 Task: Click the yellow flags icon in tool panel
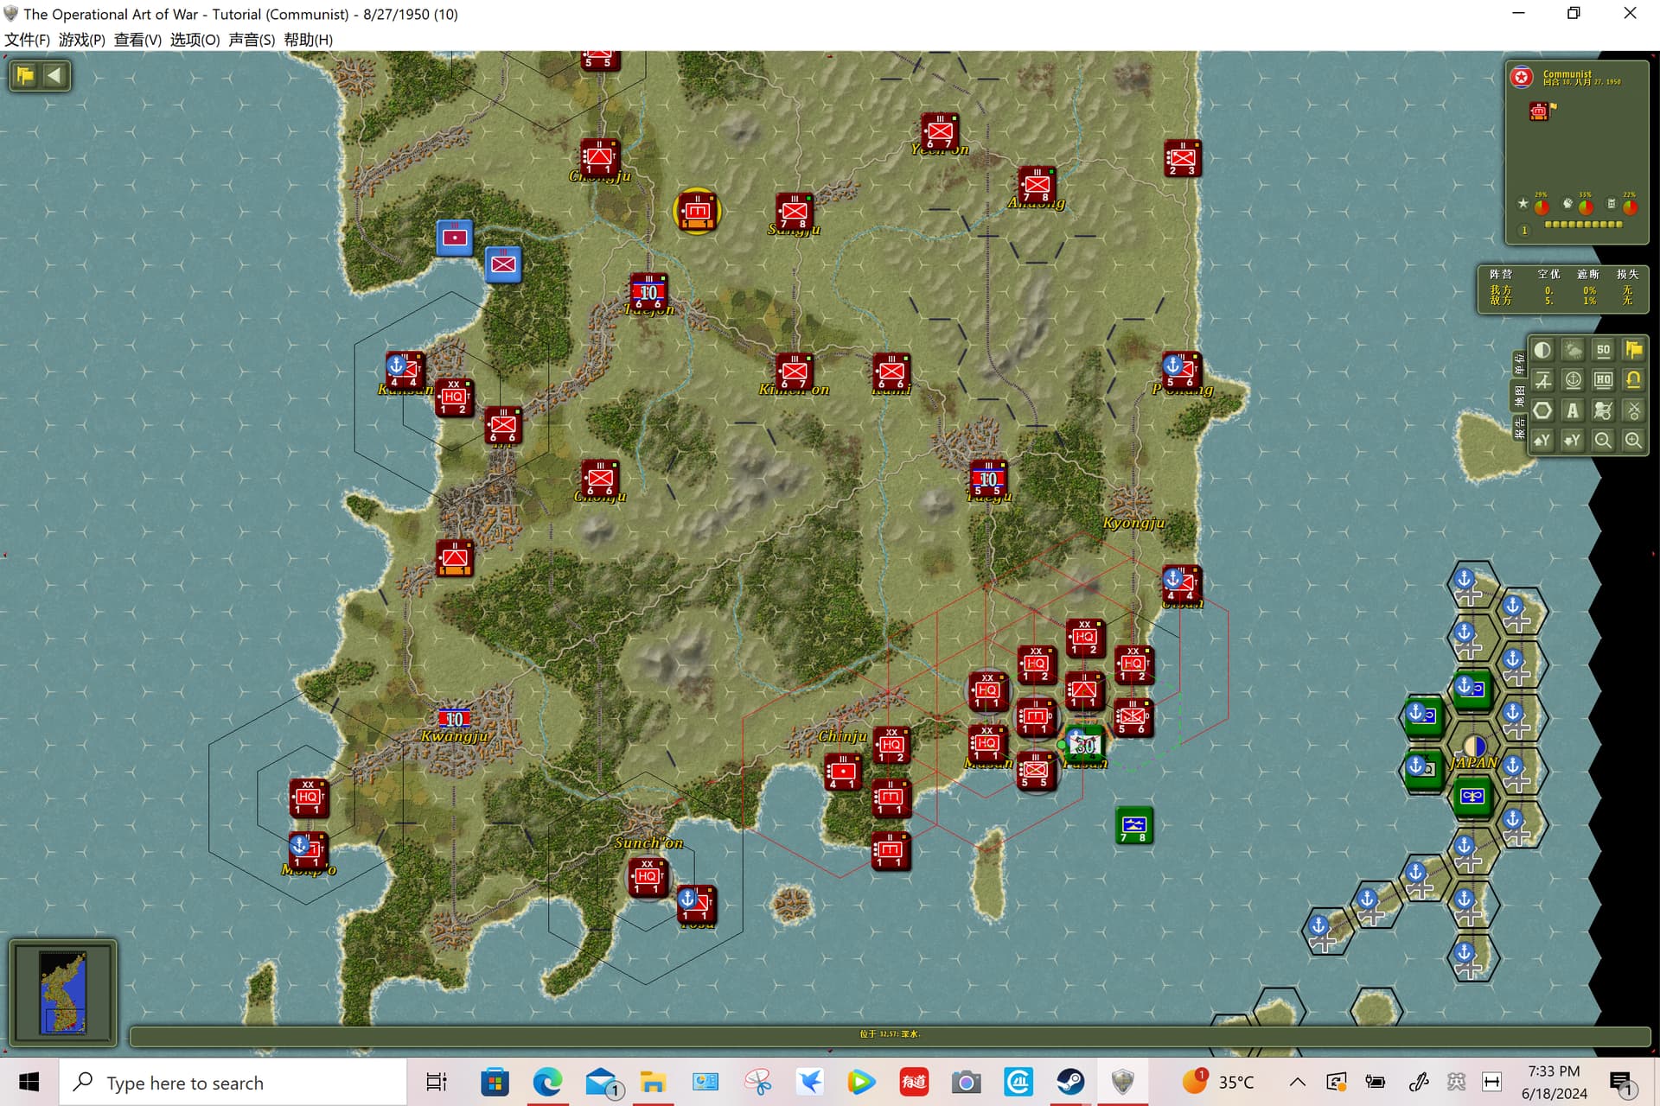1633,350
